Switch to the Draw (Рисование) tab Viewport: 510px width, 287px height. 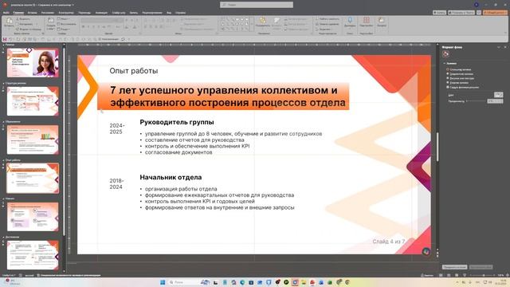tap(48, 13)
